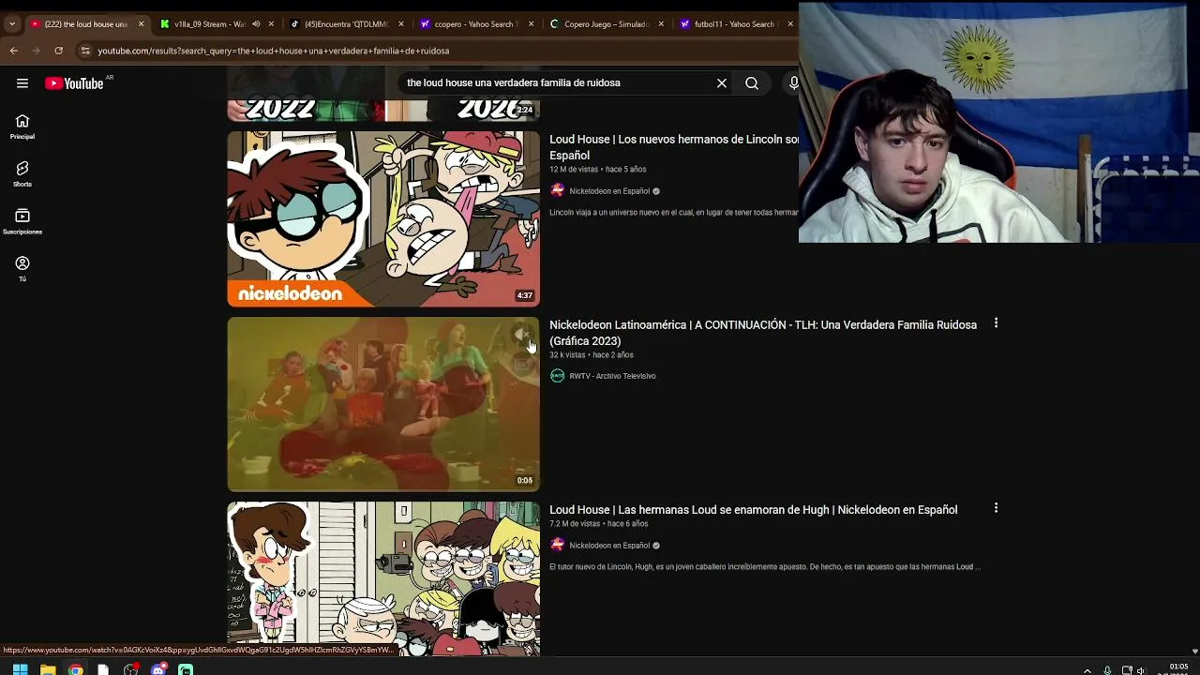Image resolution: width=1200 pixels, height=675 pixels.
Task: Mute the v1lla_09 Stream tab audio
Action: 256,23
